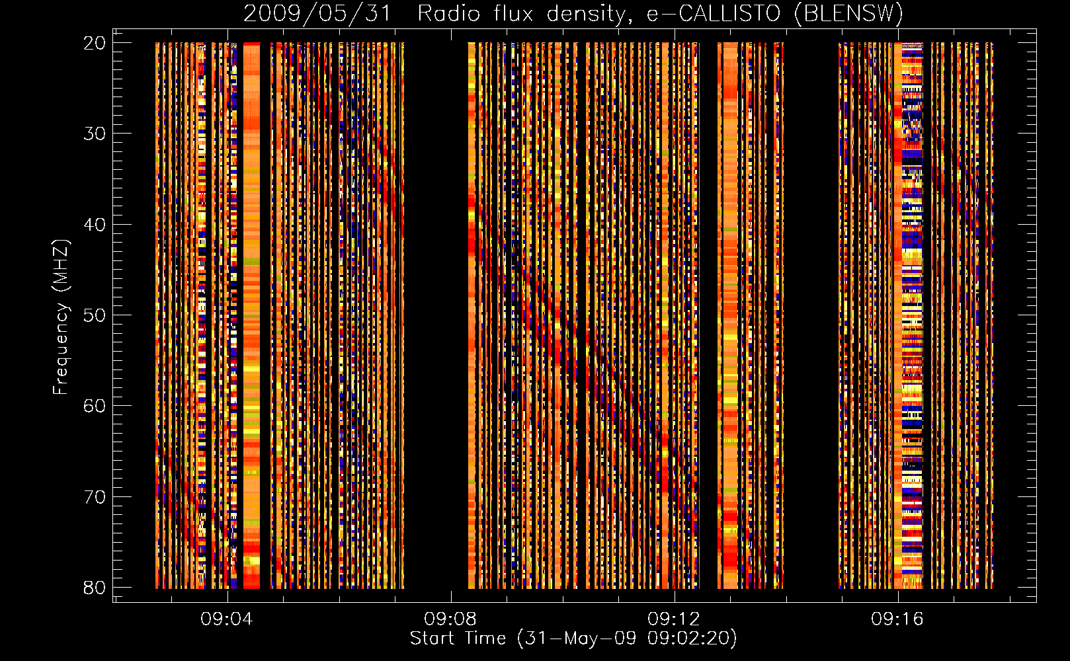1070x661 pixels.
Task: Click the 09:08 time tick label
Action: (x=450, y=619)
